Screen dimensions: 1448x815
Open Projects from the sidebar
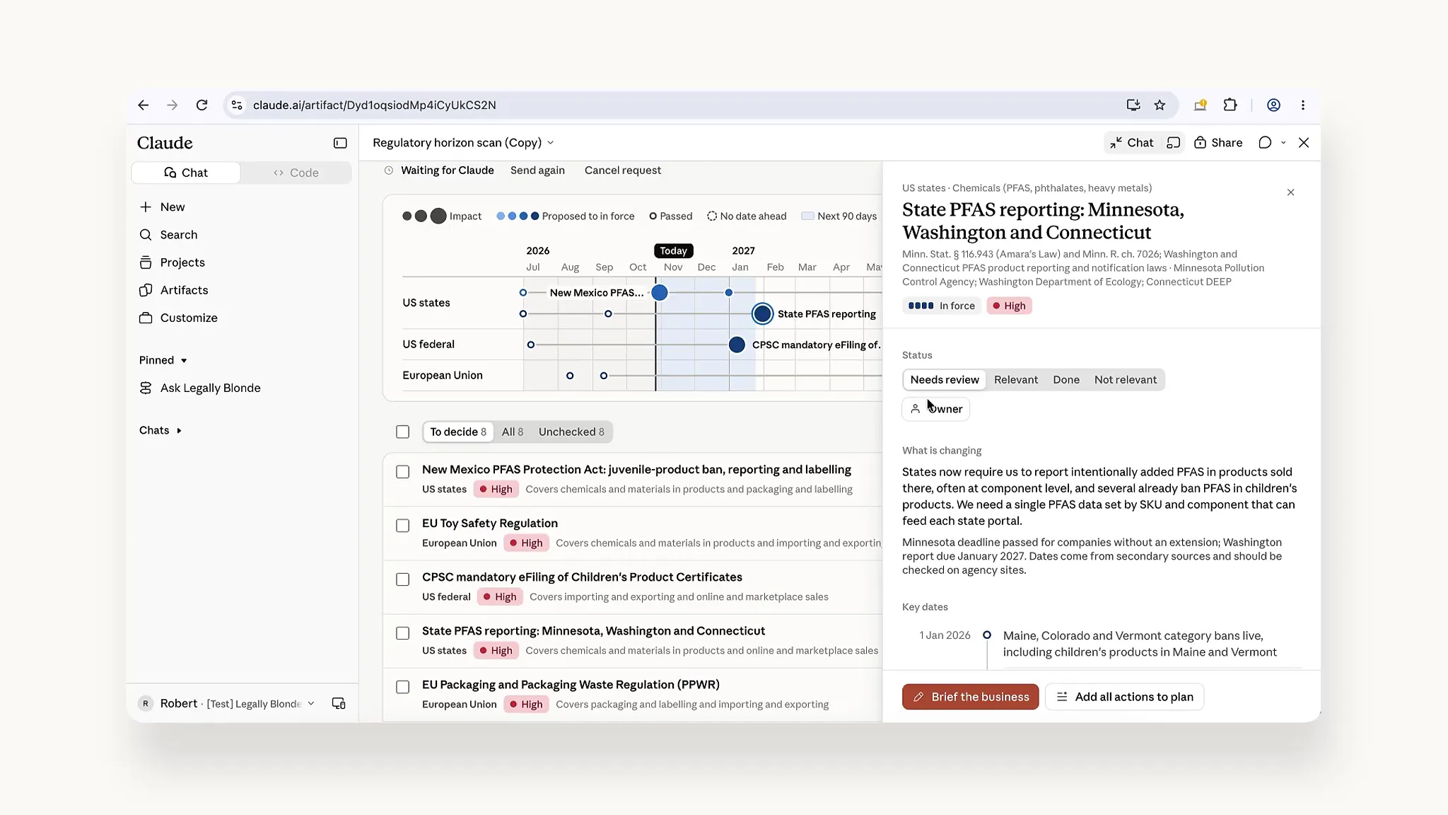(182, 262)
